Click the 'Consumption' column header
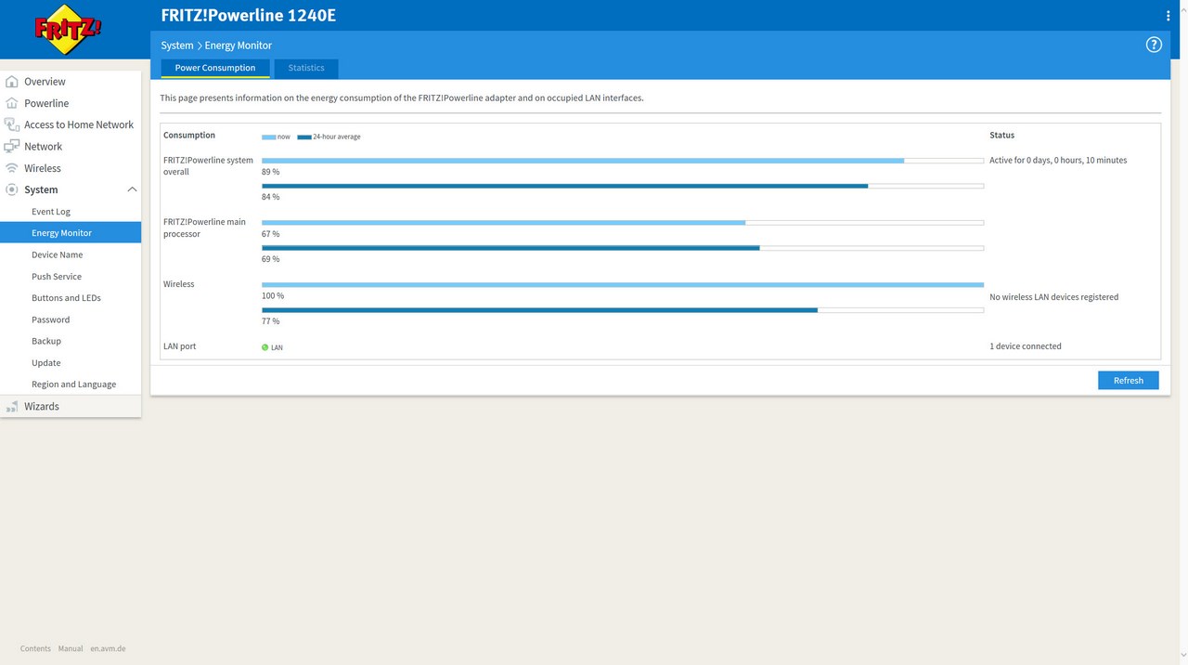 tap(189, 136)
